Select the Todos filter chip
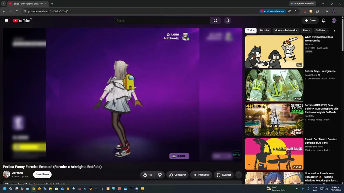This screenshot has width=344, height=193. (251, 31)
